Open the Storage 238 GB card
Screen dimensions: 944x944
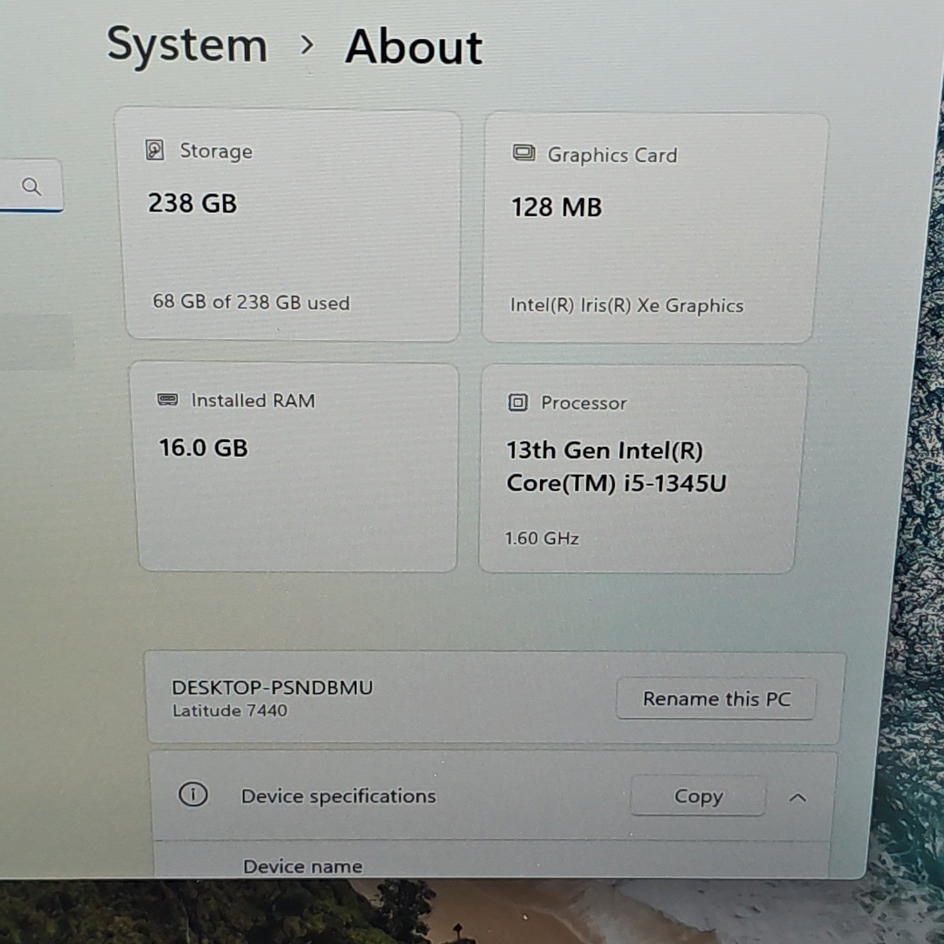point(289,225)
